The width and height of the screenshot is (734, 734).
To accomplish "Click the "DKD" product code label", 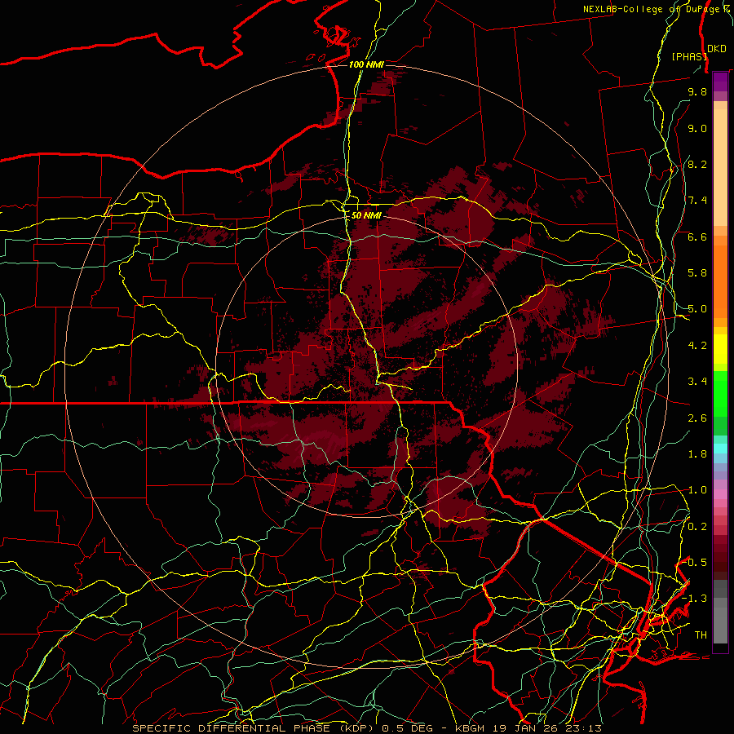I will [x=717, y=49].
